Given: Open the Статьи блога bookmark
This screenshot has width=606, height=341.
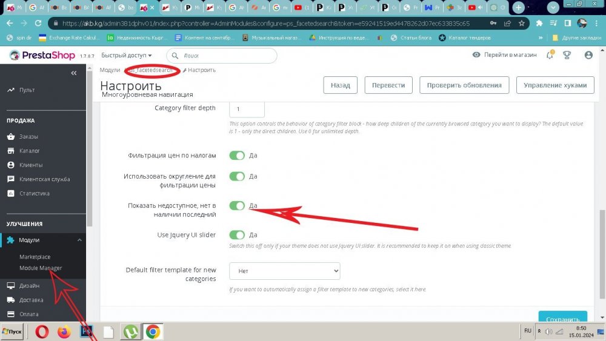Looking at the screenshot, I should [411, 38].
